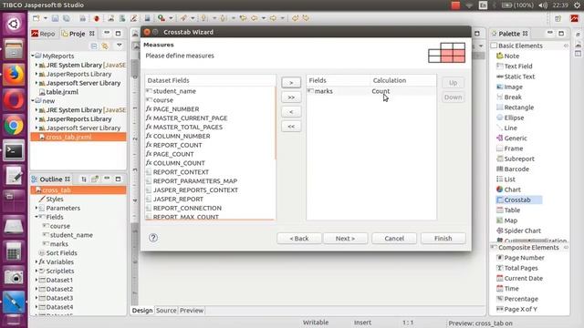Viewport: 584px width, 328px height.
Task: Switch to the Preview editor tab
Action: tap(192, 311)
